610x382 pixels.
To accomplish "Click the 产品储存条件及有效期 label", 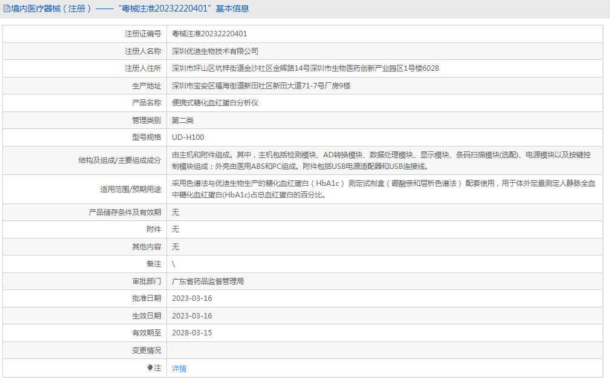I will (x=125, y=212).
